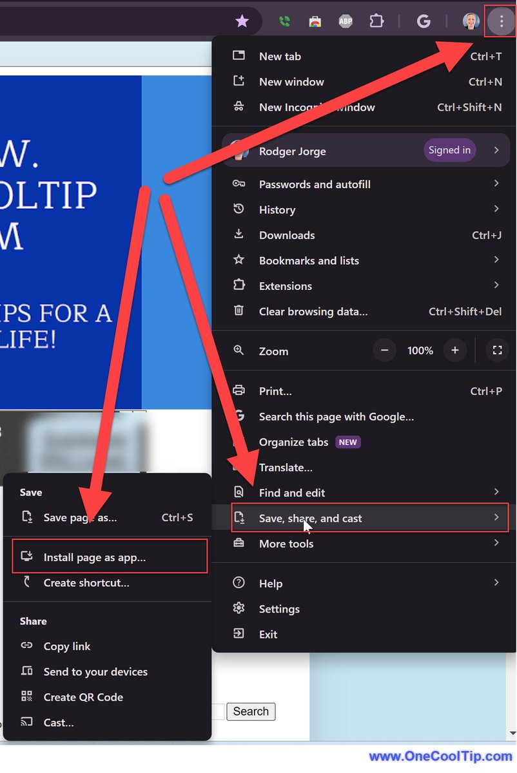Click the History clock icon
Viewport: 517px width, 773px height.
click(239, 209)
